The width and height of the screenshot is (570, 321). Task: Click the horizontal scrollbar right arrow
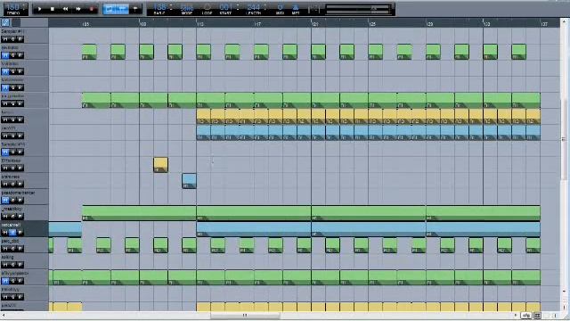click(x=515, y=315)
